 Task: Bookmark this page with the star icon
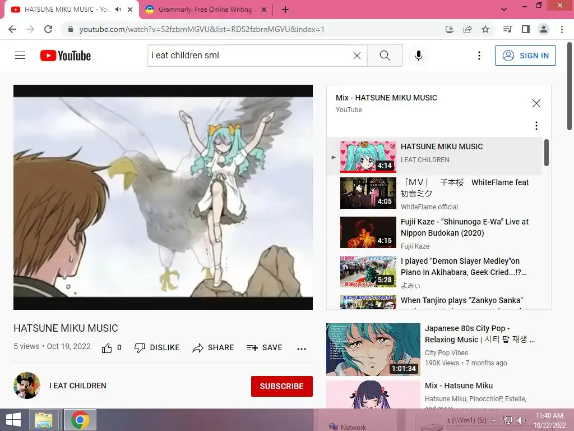coord(485,29)
